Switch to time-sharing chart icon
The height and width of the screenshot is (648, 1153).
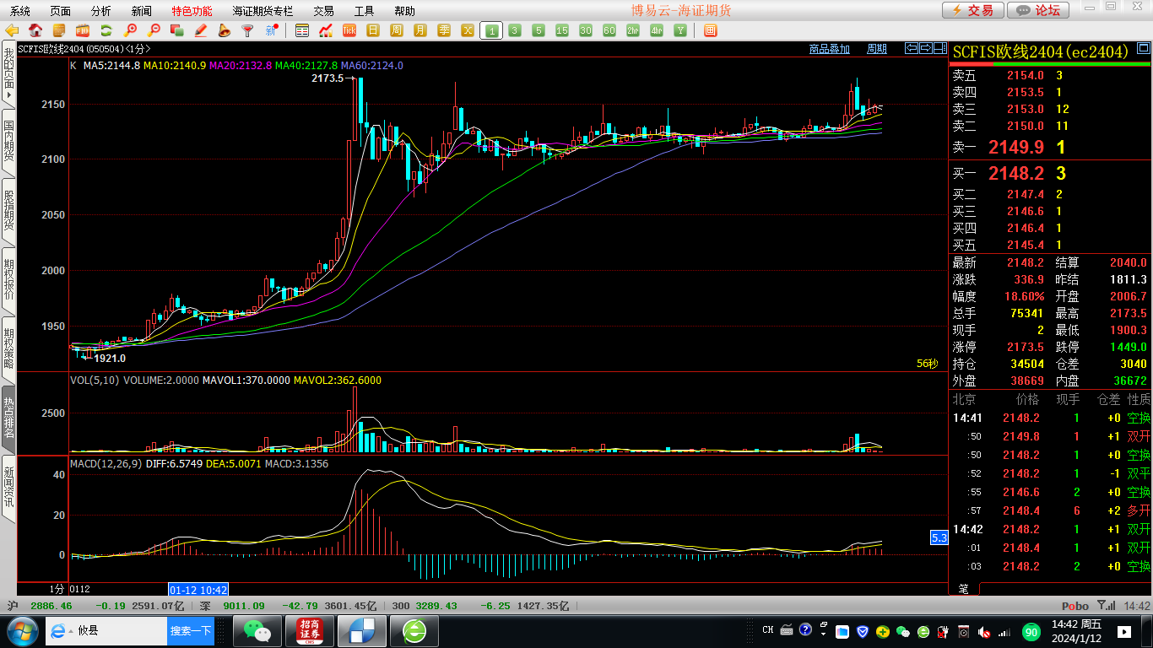click(326, 30)
